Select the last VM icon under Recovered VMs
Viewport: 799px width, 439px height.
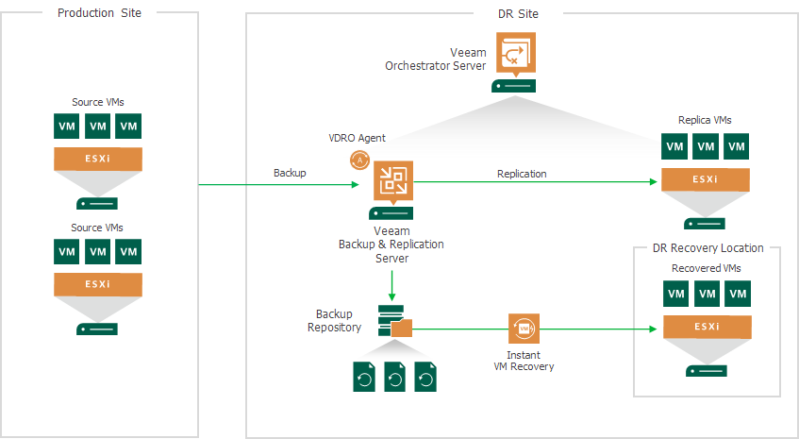pos(738,294)
